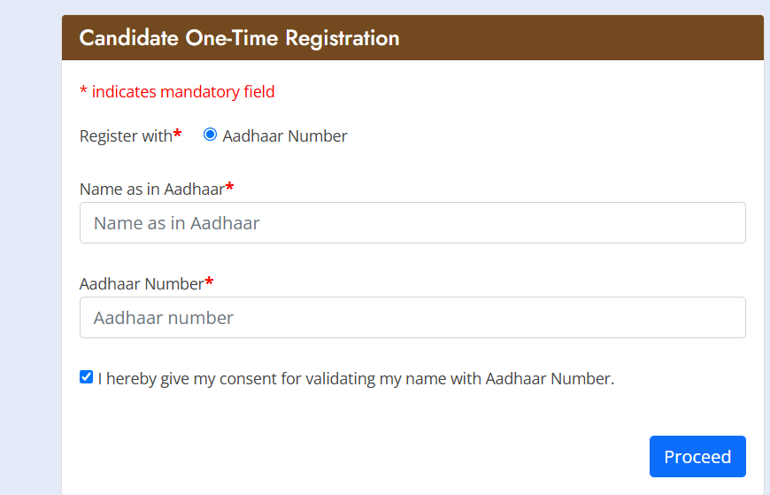Focus the Name as in Aadhaar input

pyautogui.click(x=412, y=223)
